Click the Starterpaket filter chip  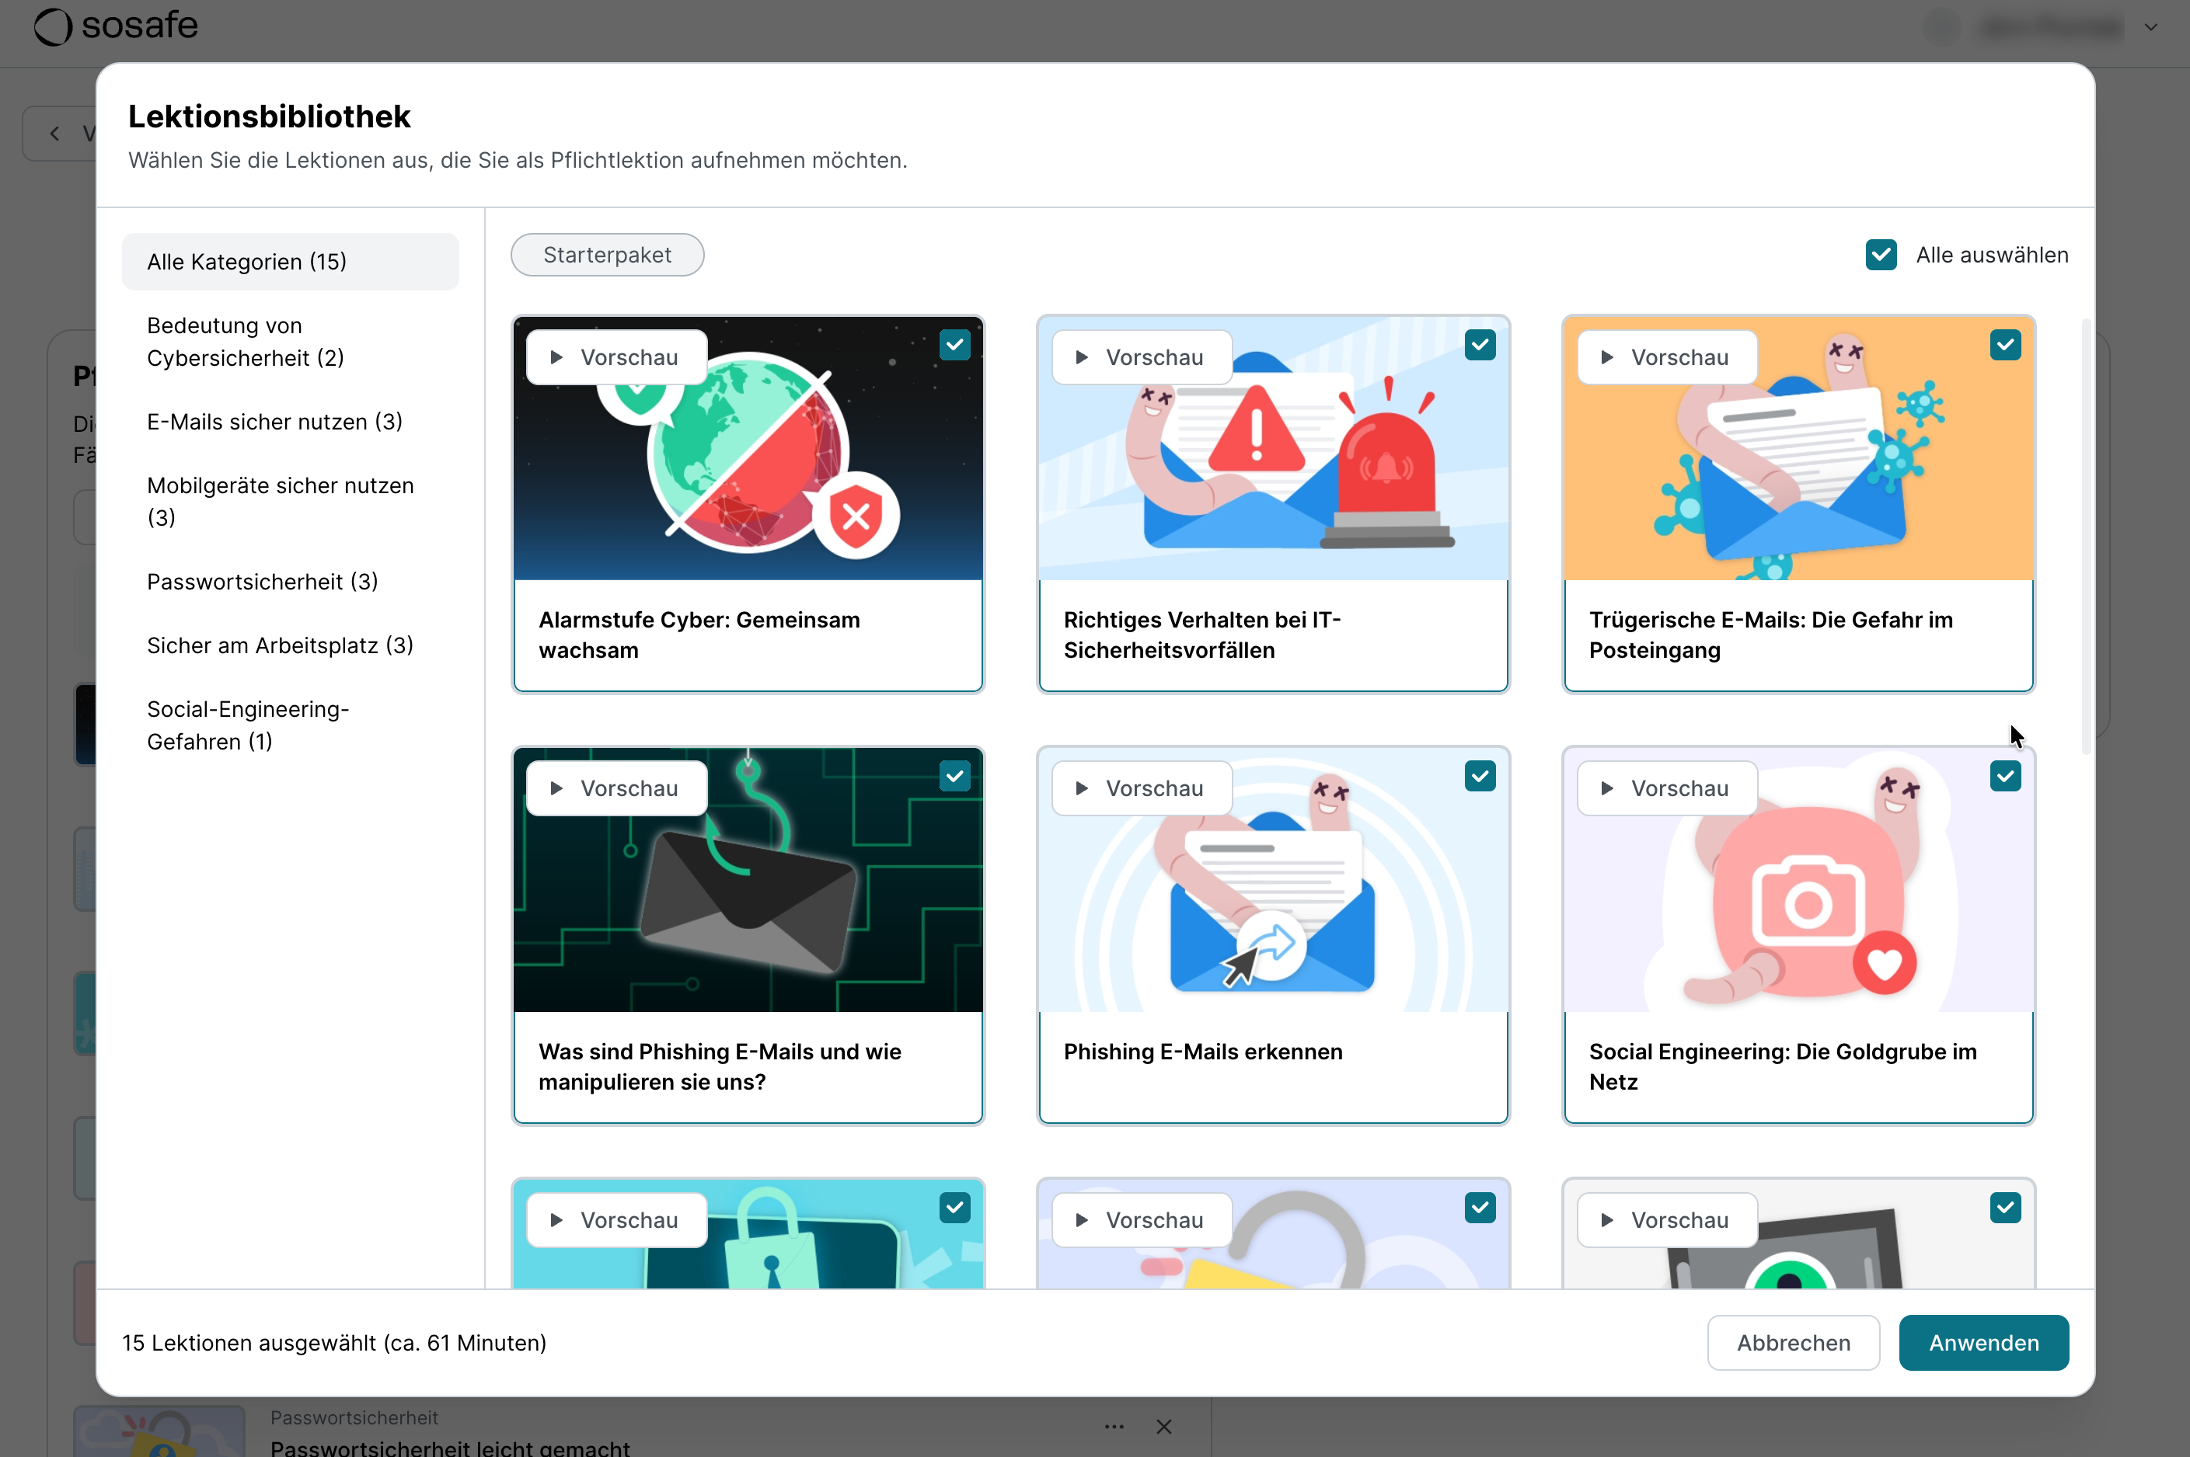point(607,255)
